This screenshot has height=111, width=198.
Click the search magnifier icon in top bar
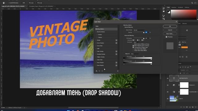tap(192, 3)
